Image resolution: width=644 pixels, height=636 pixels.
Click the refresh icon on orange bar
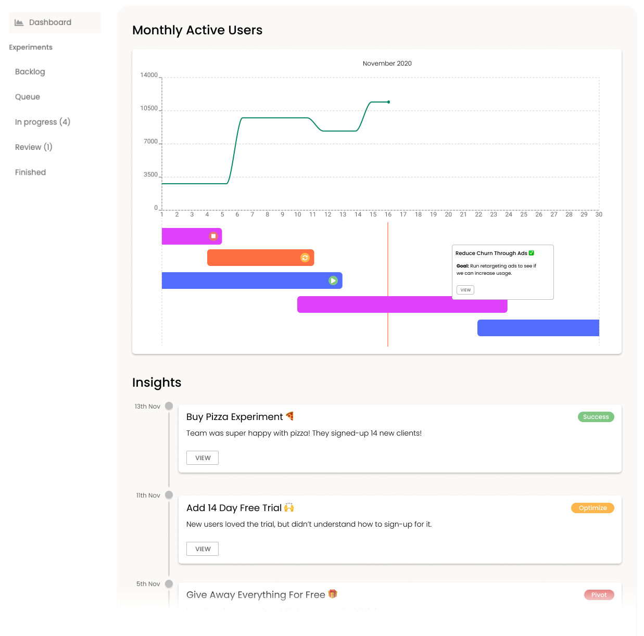(305, 258)
